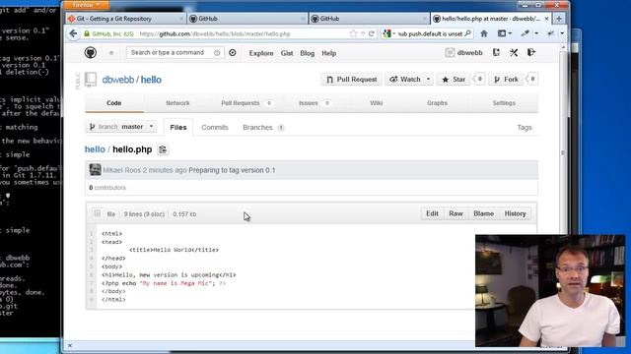Expand the bookmarks toolbar dropdown arrow
The height and width of the screenshot is (354, 631).
[x=510, y=33]
